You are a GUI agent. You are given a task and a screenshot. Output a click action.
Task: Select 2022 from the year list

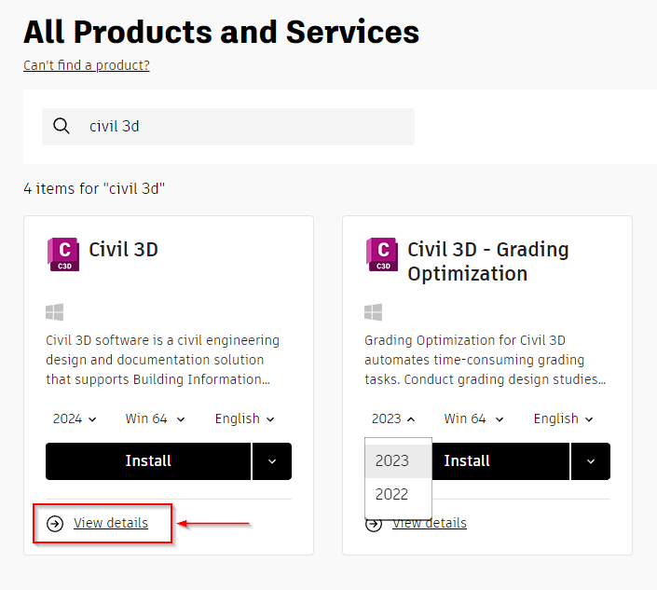(x=392, y=494)
